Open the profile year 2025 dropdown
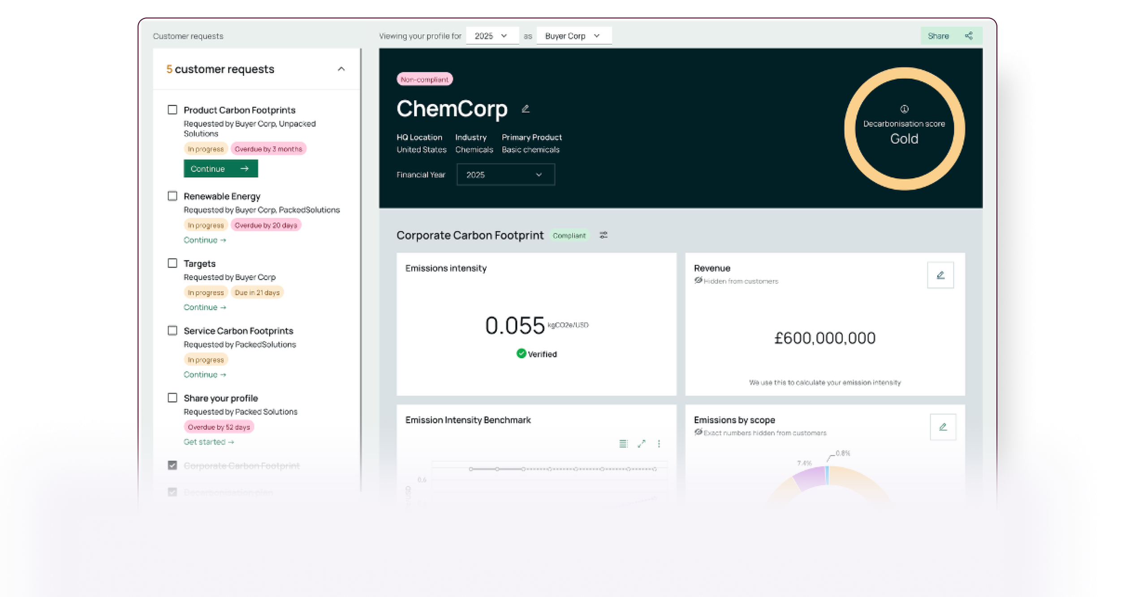Viewport: 1147px width, 597px height. tap(492, 36)
